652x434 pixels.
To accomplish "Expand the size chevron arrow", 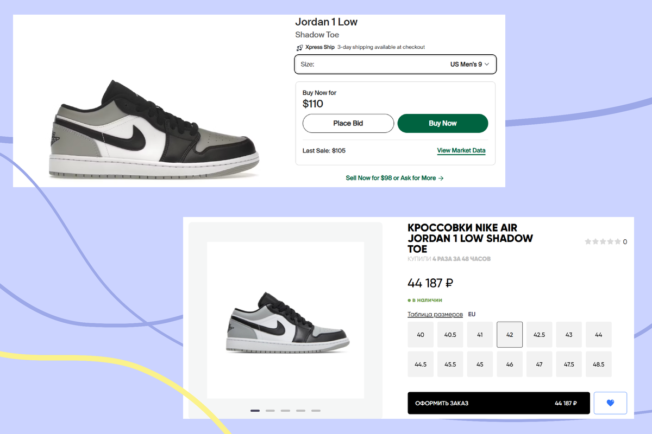I will pos(487,64).
